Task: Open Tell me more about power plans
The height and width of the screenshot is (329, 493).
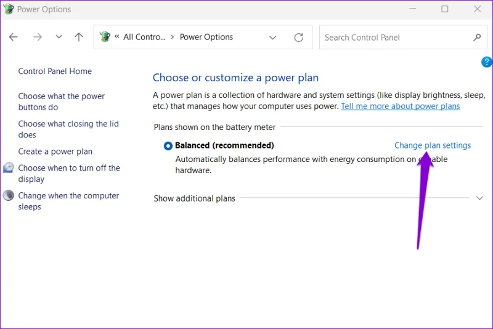Action: 400,106
